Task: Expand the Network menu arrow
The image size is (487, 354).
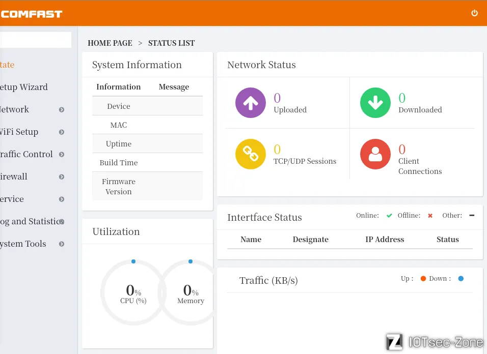Action: click(62, 110)
